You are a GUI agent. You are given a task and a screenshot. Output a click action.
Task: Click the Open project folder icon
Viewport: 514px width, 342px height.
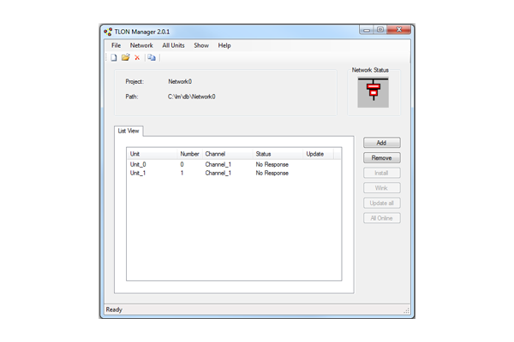pos(125,58)
